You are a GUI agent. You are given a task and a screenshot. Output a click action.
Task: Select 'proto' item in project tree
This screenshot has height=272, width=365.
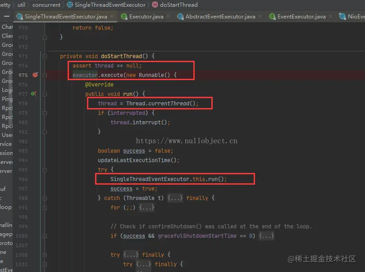click(x=6, y=243)
